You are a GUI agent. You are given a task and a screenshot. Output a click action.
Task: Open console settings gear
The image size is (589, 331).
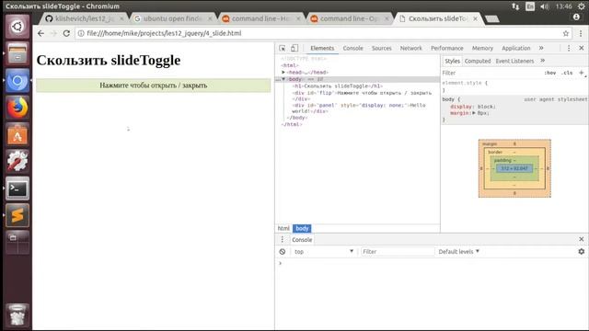[581, 251]
